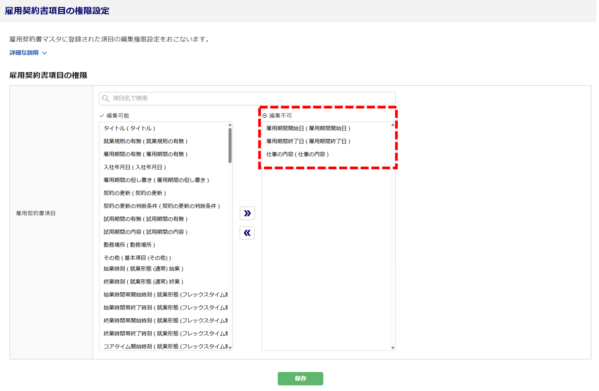
Task: Click the left list scrollbar thumb
Action: tap(230, 145)
